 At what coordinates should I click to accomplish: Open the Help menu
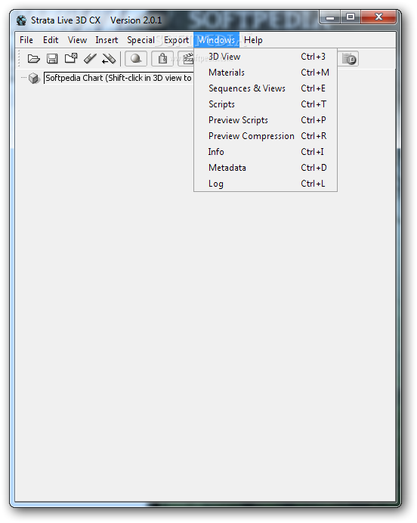(x=253, y=40)
